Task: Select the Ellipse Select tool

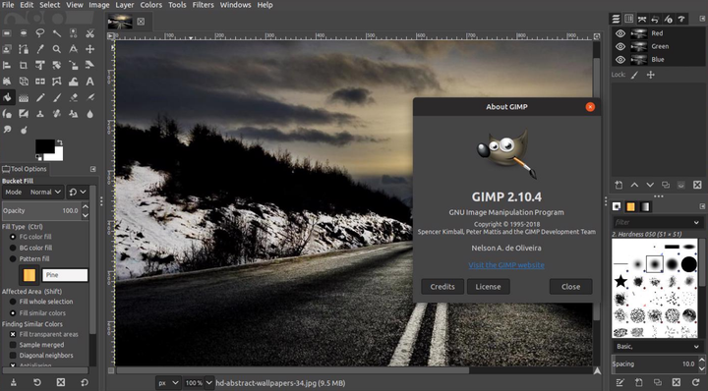Action: pos(24,33)
